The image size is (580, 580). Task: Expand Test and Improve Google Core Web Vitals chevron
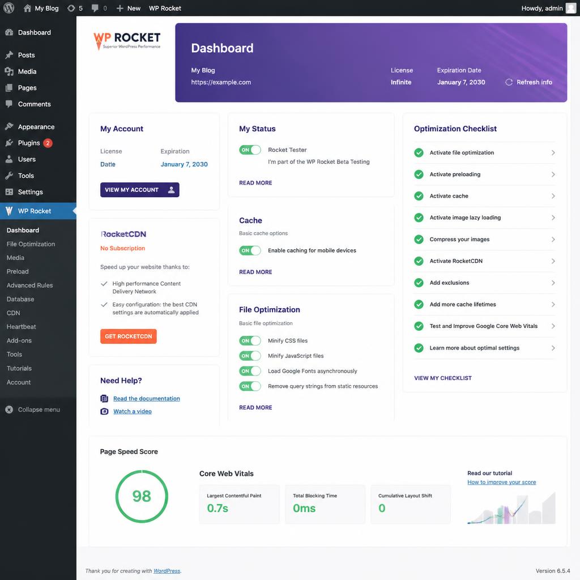[x=553, y=326]
